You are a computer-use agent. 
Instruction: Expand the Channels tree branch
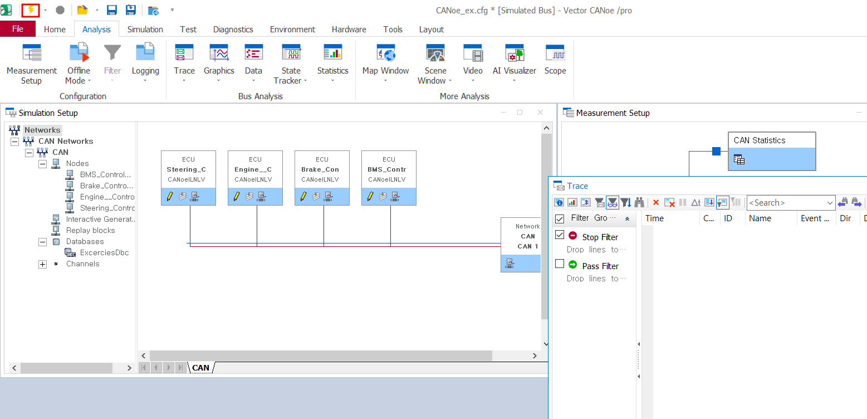pos(43,264)
